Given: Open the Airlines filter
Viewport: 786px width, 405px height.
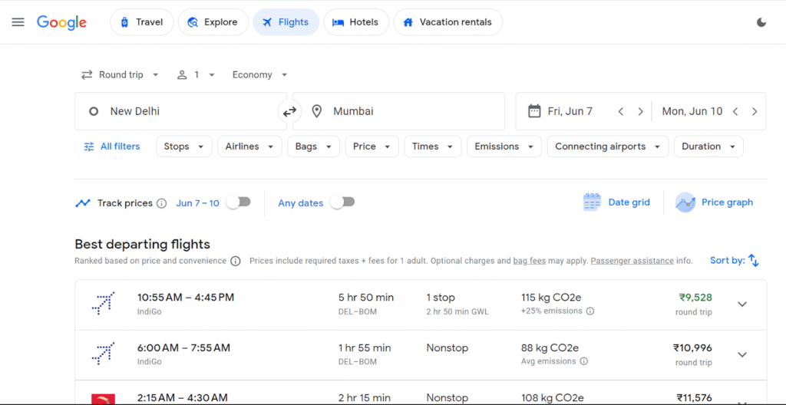Looking at the screenshot, I should click(249, 147).
